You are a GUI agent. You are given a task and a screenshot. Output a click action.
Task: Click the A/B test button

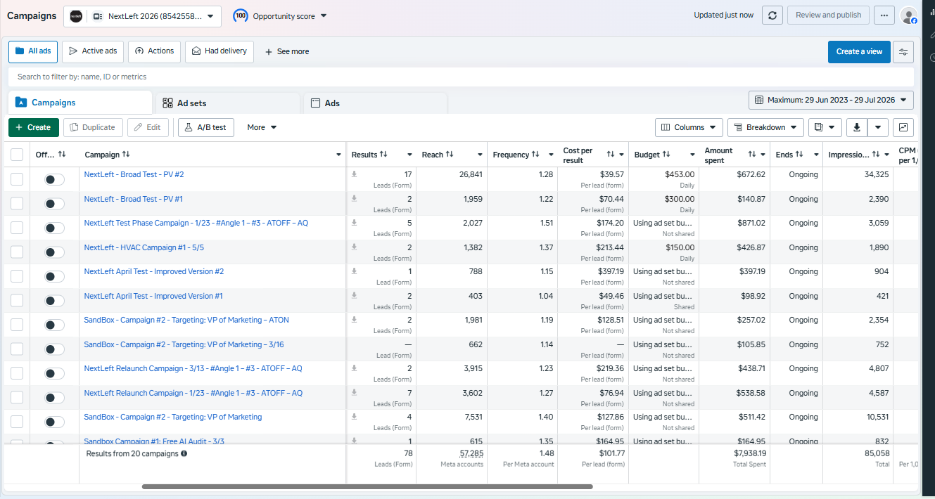pos(206,127)
